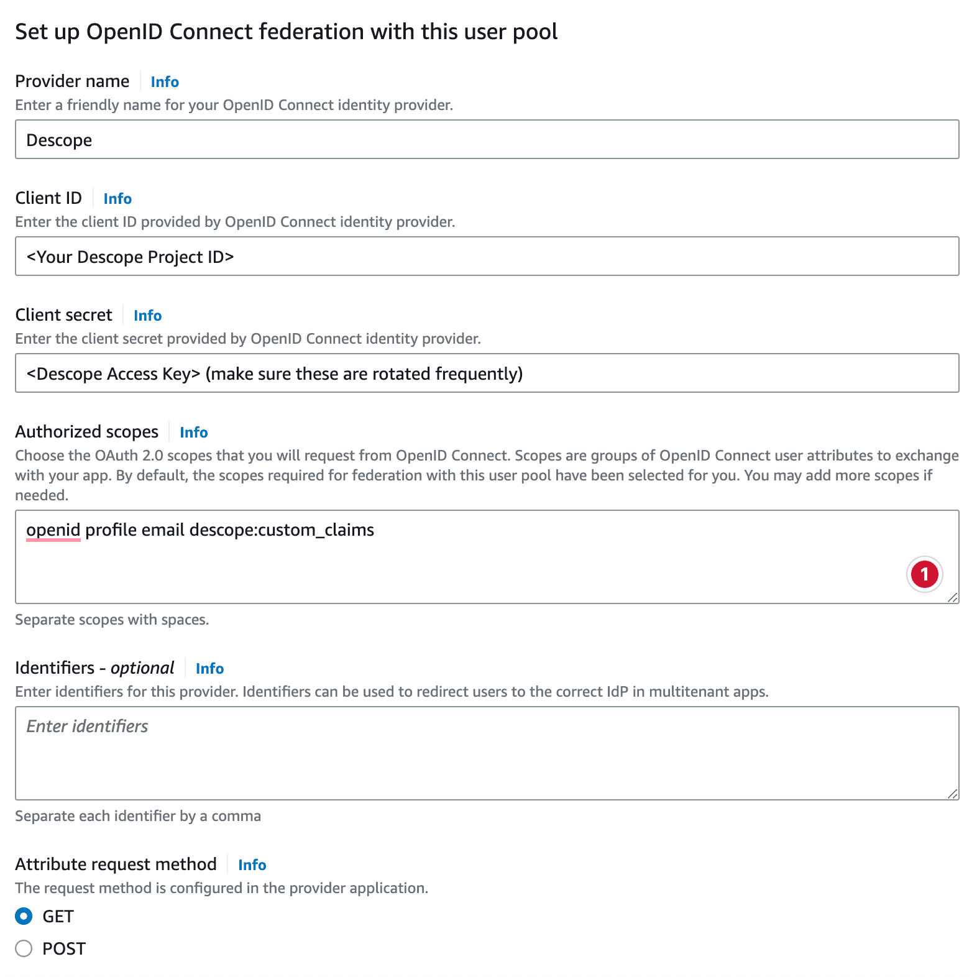Open the Provider name Info link

click(164, 81)
